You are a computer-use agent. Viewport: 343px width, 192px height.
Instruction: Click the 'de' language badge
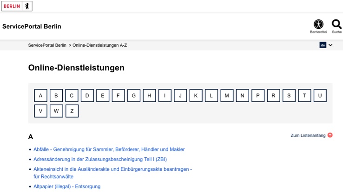point(323,45)
